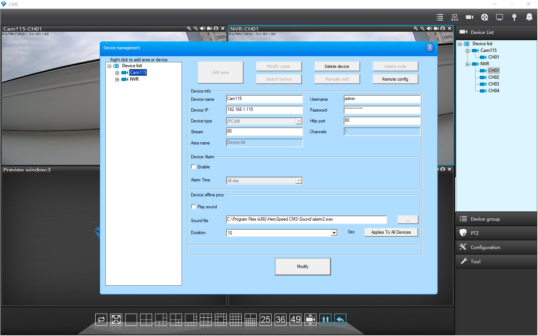The image size is (538, 336).
Task: Expand the NVR node in device management tree
Action: point(117,80)
